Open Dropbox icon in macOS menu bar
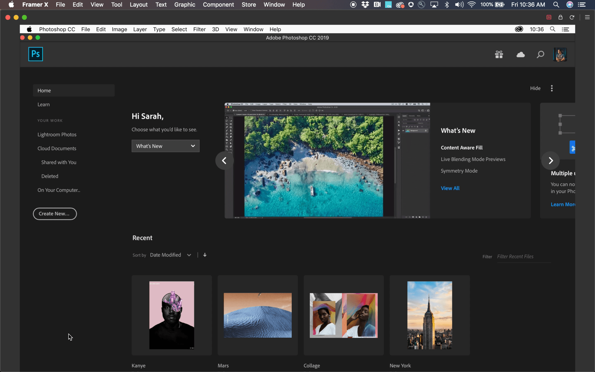Image resolution: width=595 pixels, height=372 pixels. (365, 5)
